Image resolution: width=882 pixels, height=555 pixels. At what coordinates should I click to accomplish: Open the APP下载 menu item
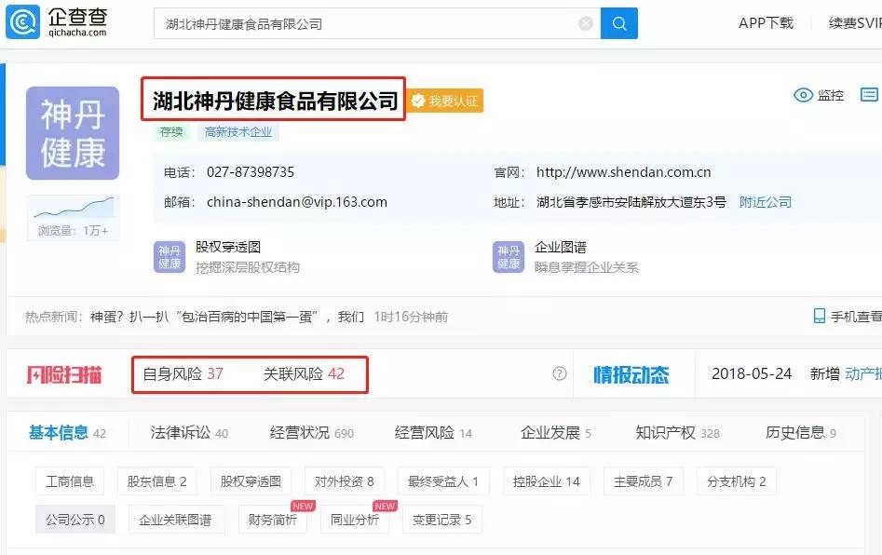point(766,23)
